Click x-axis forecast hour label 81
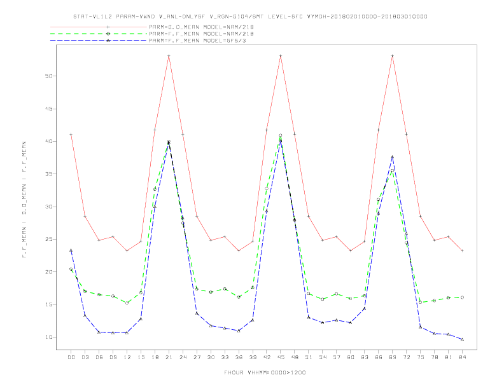The width and height of the screenshot is (504, 389). (449, 357)
